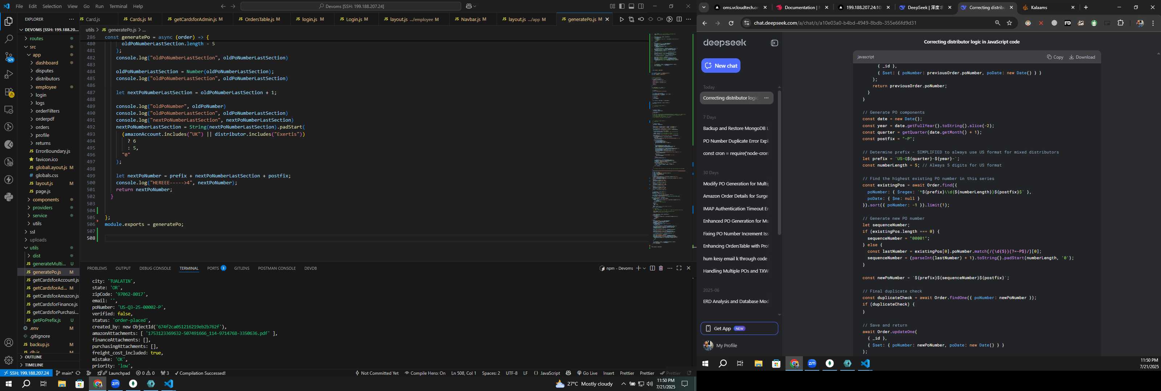Click the Kill Terminal trash icon
The image size is (1161, 391).
[x=661, y=268]
